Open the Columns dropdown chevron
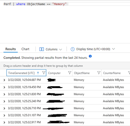The width and height of the screenshot is (130, 126). click(60, 50)
